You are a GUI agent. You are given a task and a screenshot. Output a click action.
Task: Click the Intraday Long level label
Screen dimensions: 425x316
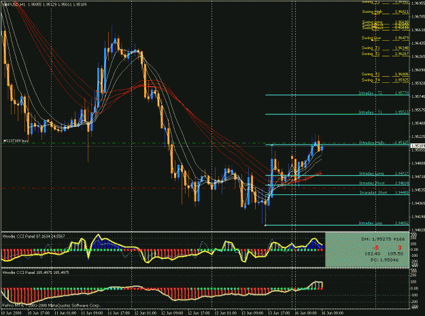point(371,173)
